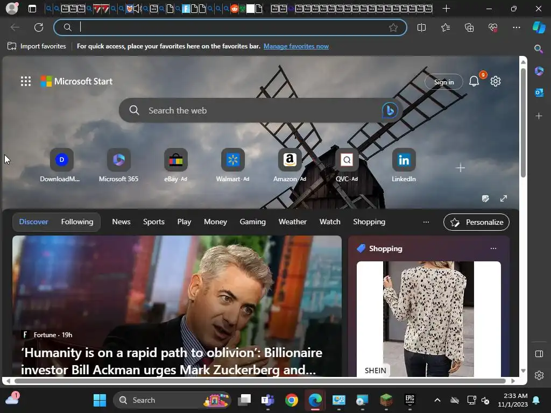
Task: Open the LinkedIn quick link
Action: tap(404, 166)
